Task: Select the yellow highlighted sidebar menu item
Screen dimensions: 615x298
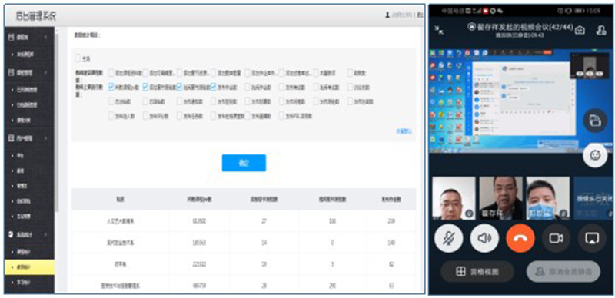Action: (29, 267)
